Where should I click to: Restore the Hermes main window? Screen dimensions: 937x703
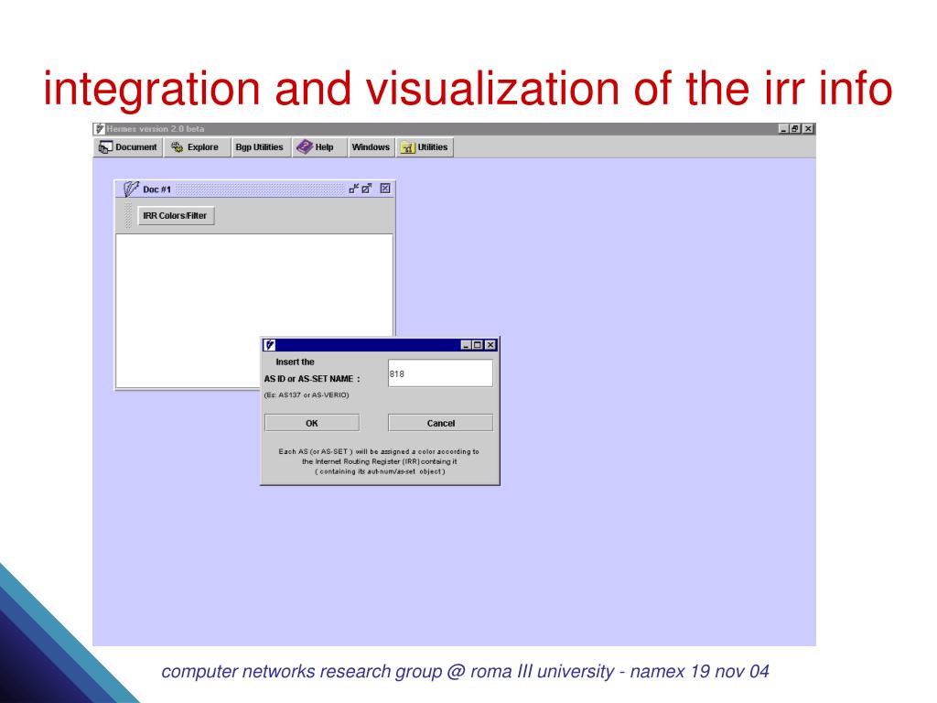tap(795, 128)
